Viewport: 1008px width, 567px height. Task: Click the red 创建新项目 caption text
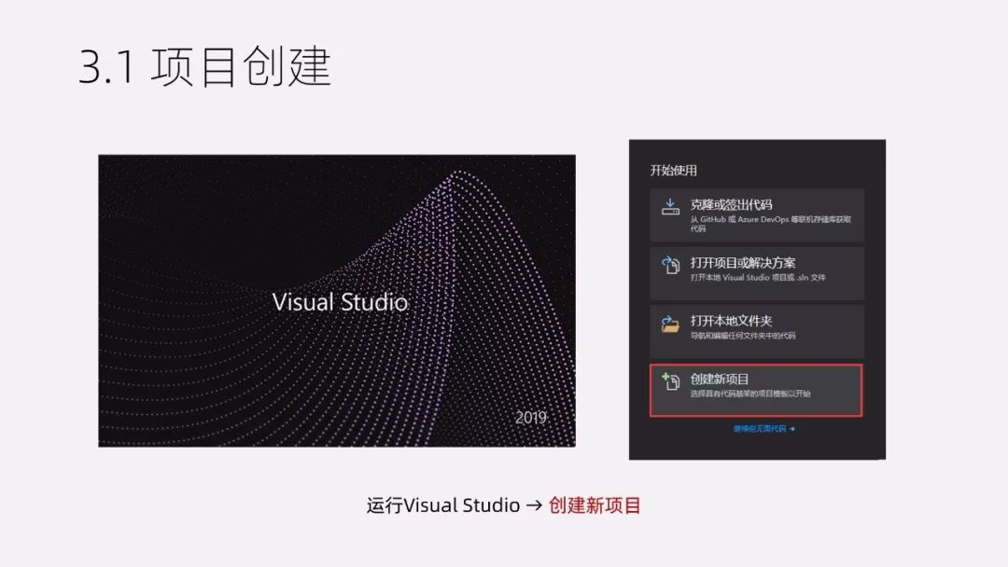(x=595, y=505)
